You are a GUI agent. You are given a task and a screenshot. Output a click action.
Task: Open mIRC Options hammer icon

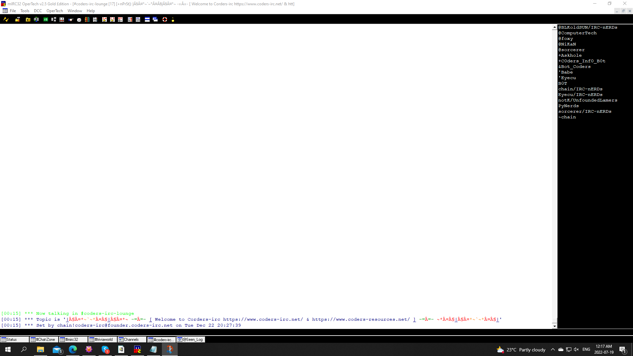click(17, 19)
